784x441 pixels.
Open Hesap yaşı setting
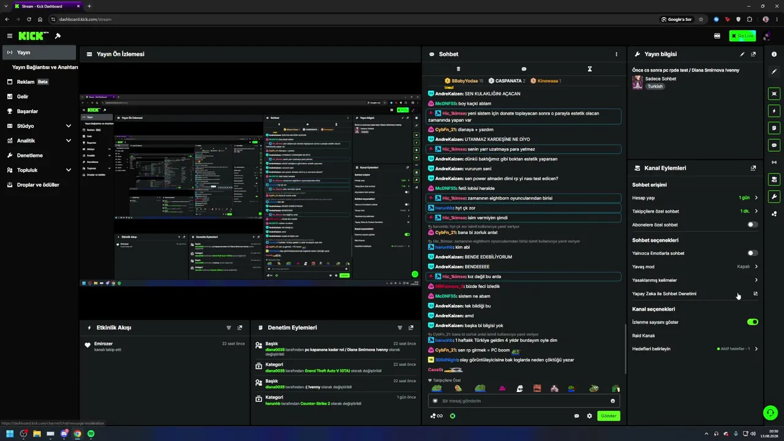(695, 198)
